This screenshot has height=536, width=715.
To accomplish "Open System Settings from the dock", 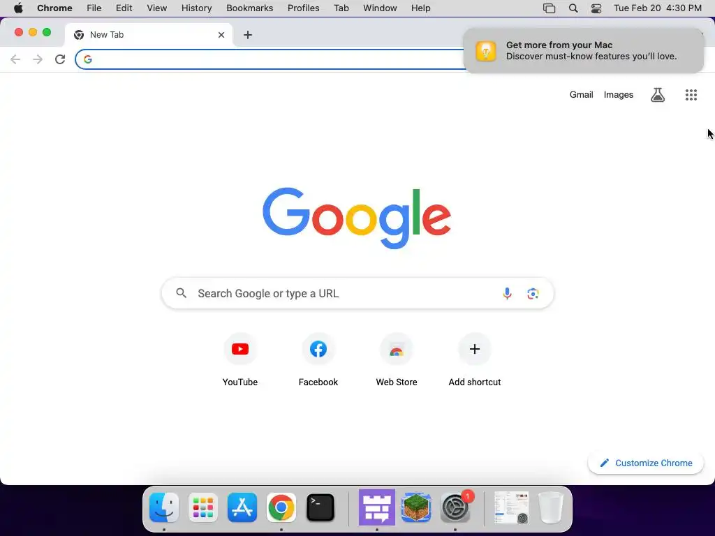I will (x=455, y=507).
